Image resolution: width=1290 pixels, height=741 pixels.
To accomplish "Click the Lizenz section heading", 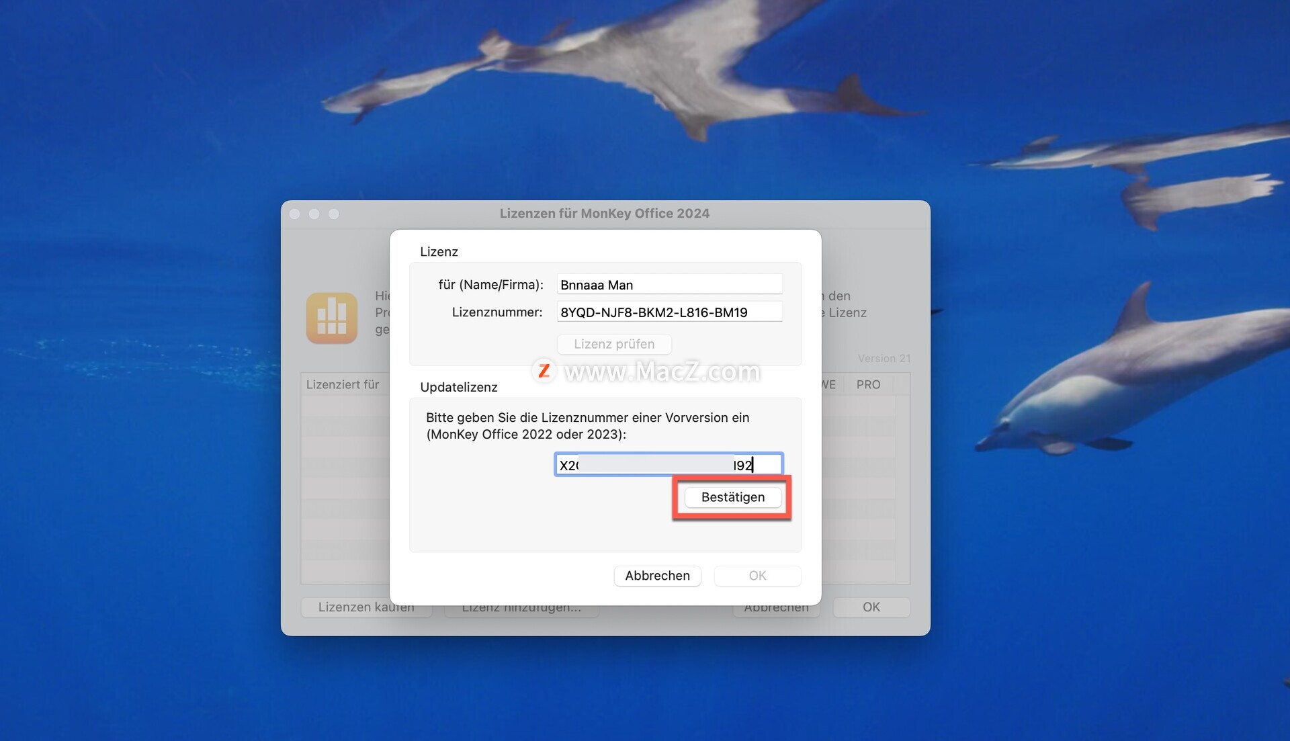I will coord(439,252).
